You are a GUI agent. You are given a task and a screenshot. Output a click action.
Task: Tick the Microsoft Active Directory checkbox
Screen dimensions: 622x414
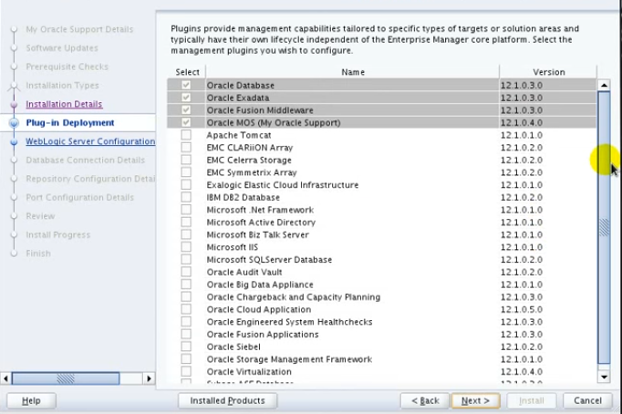pyautogui.click(x=186, y=223)
